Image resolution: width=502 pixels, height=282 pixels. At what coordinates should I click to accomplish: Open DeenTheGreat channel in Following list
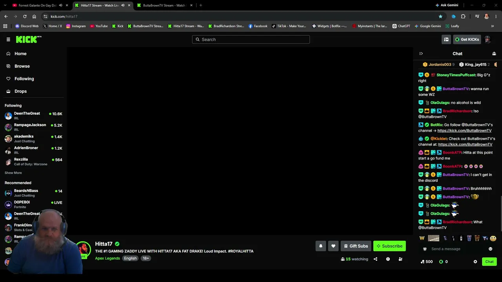[x=33, y=116]
